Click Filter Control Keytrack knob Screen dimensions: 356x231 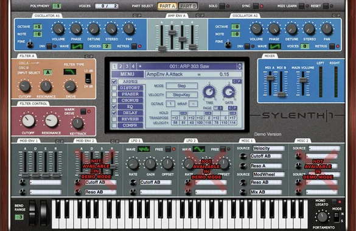click(78, 123)
